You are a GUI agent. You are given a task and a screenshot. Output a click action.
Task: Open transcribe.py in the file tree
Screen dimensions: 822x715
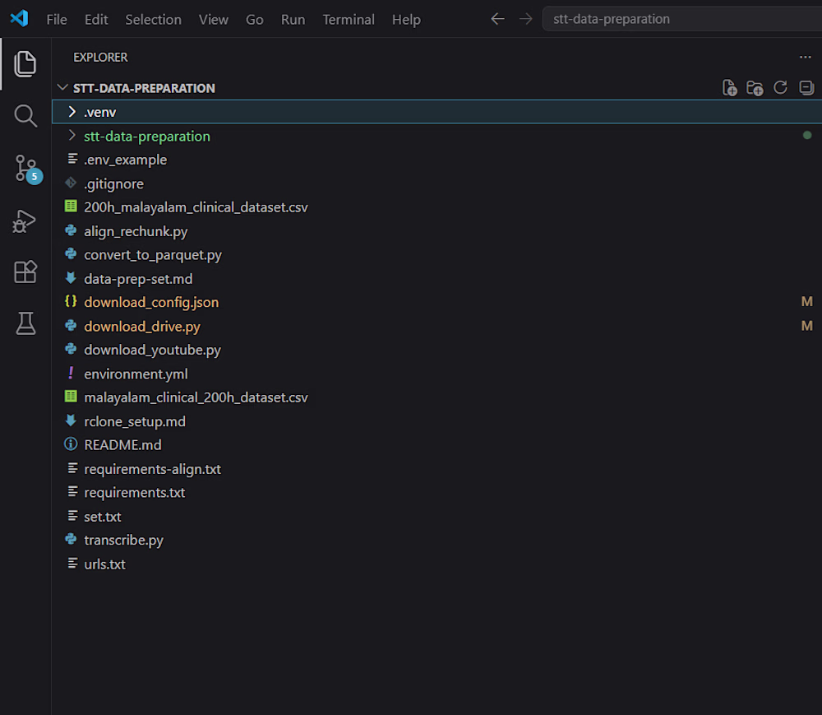tap(124, 541)
